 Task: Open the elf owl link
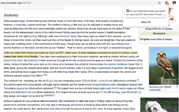click(109, 81)
